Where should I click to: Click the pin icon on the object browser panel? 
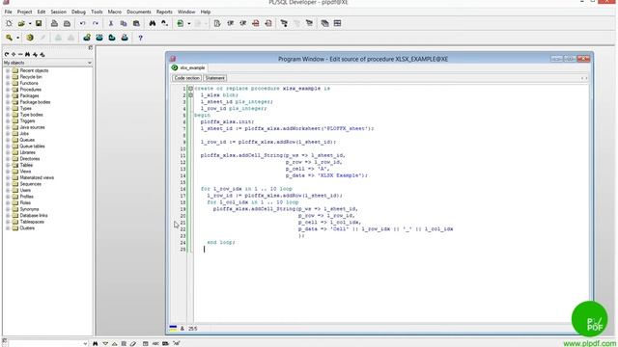click(90, 47)
